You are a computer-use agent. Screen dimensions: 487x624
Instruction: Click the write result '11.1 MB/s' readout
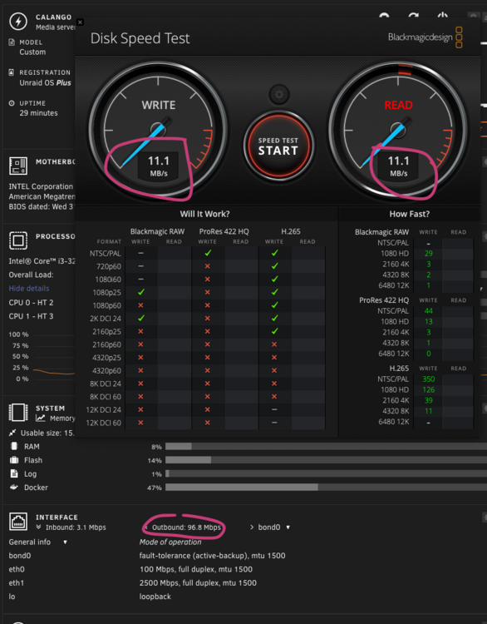tap(159, 166)
